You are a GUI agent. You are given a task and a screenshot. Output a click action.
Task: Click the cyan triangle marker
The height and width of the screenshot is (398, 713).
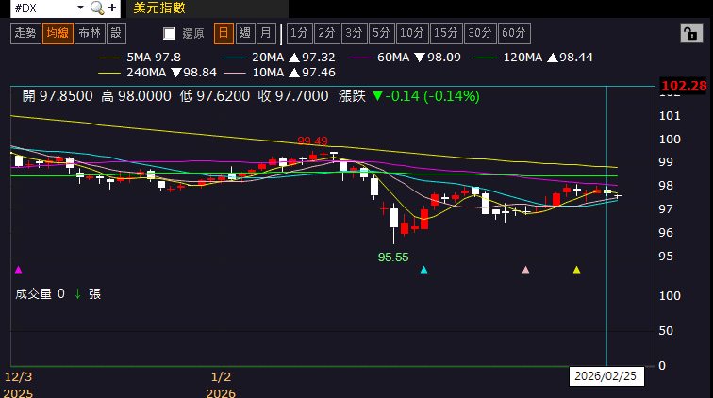[423, 270]
